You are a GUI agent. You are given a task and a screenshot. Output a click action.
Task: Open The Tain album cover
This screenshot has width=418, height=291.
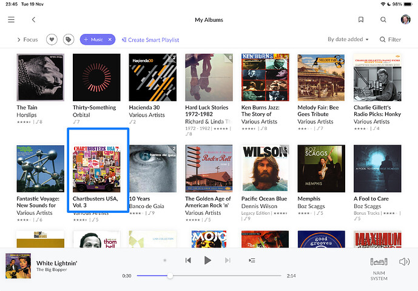pyautogui.click(x=41, y=77)
